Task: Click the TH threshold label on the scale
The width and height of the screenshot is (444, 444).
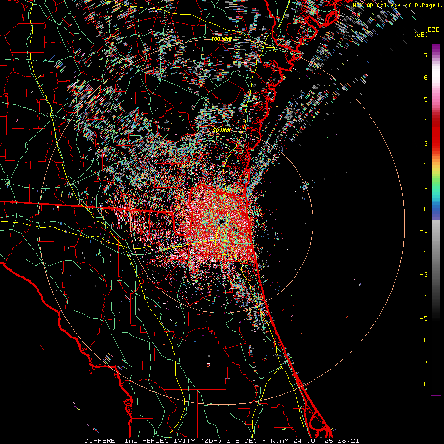Action: point(424,384)
